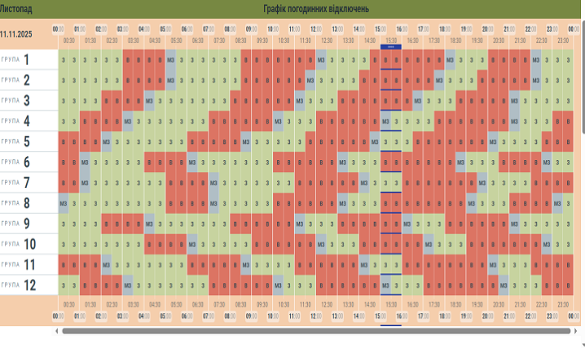Click the right arrow of horizontal scrollbar
585x348 pixels.
576,331
